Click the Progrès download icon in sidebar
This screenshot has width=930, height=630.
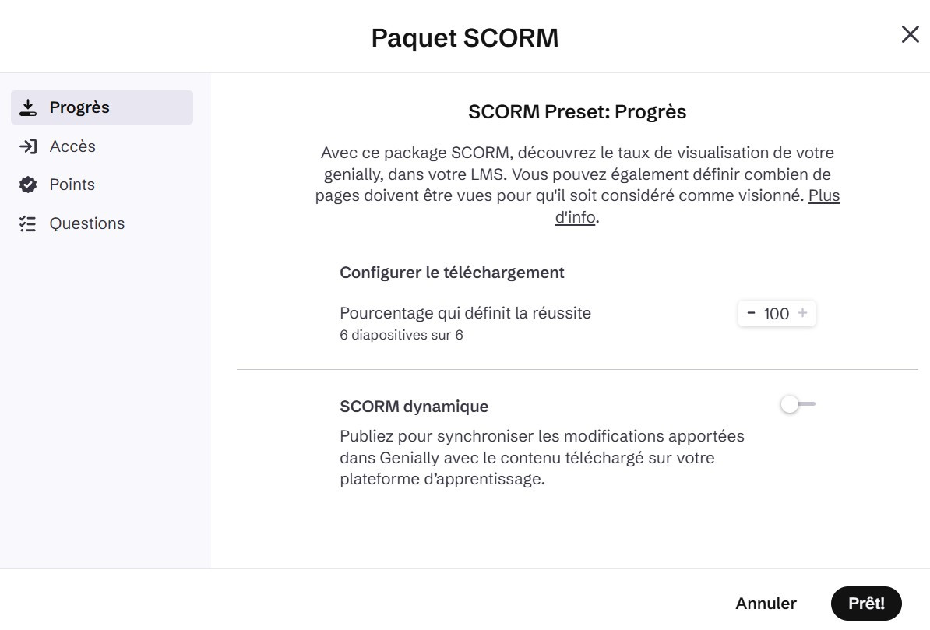click(28, 107)
